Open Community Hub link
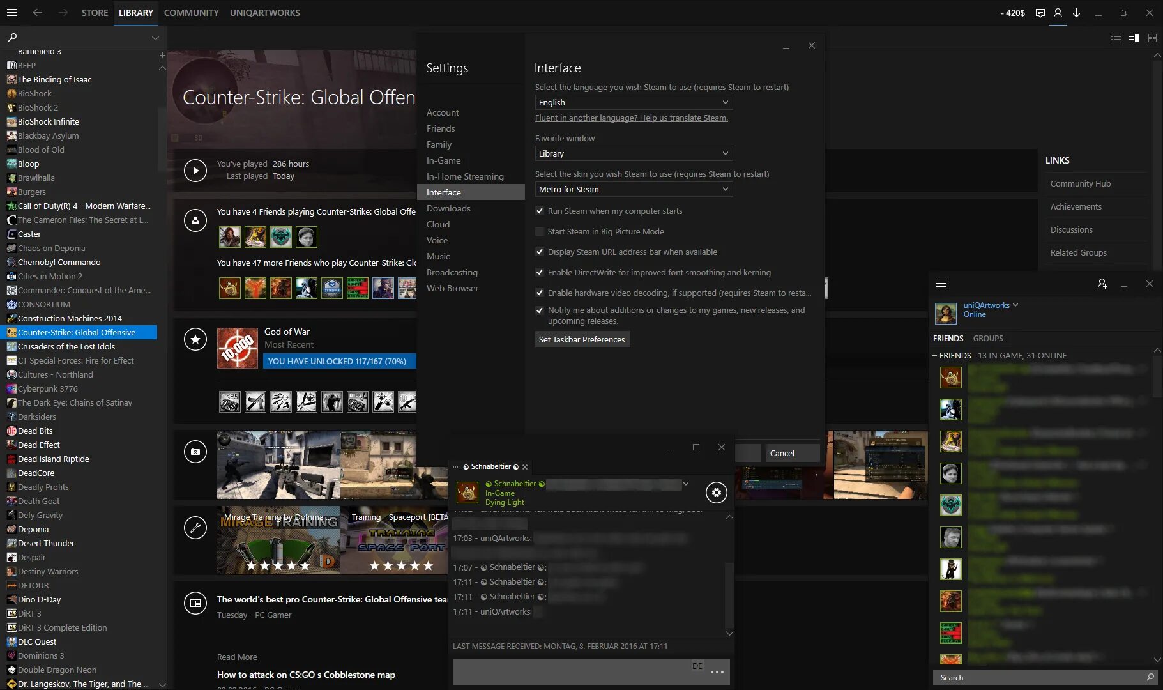This screenshot has height=690, width=1163. point(1081,183)
